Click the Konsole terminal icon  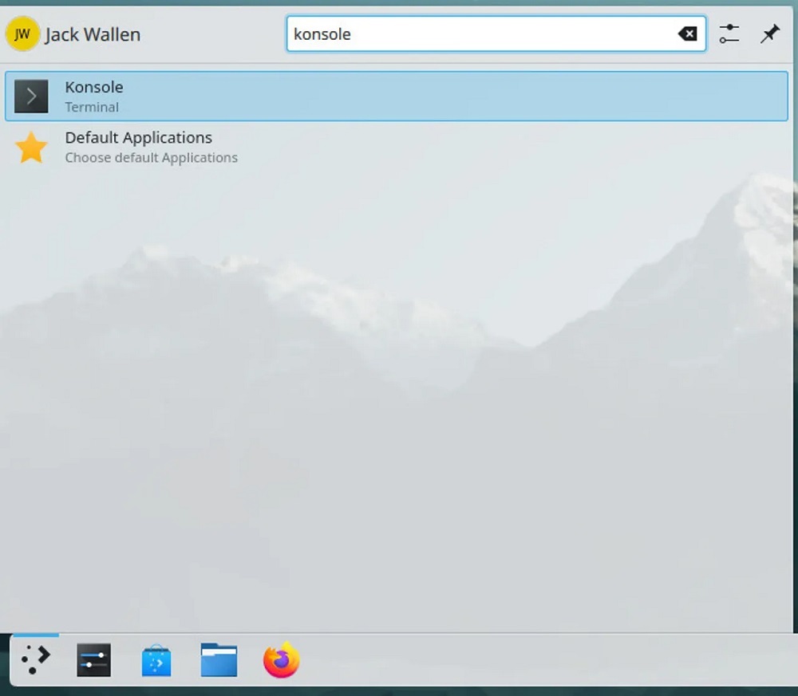[x=32, y=96]
